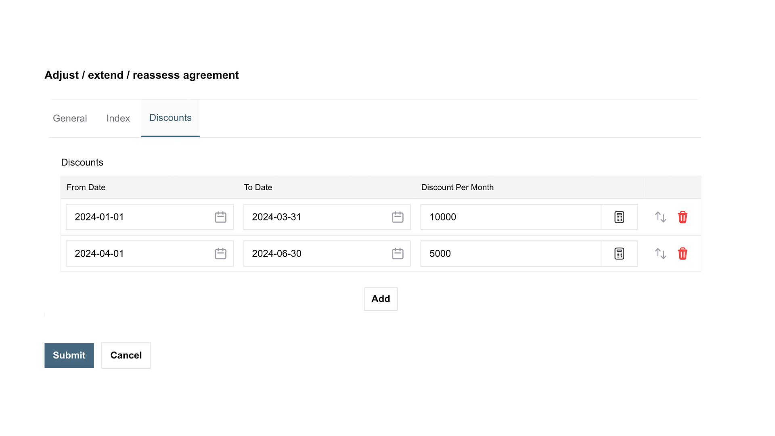Click the Discount Per Month column header
Viewport: 775px width, 436px height.
click(457, 187)
